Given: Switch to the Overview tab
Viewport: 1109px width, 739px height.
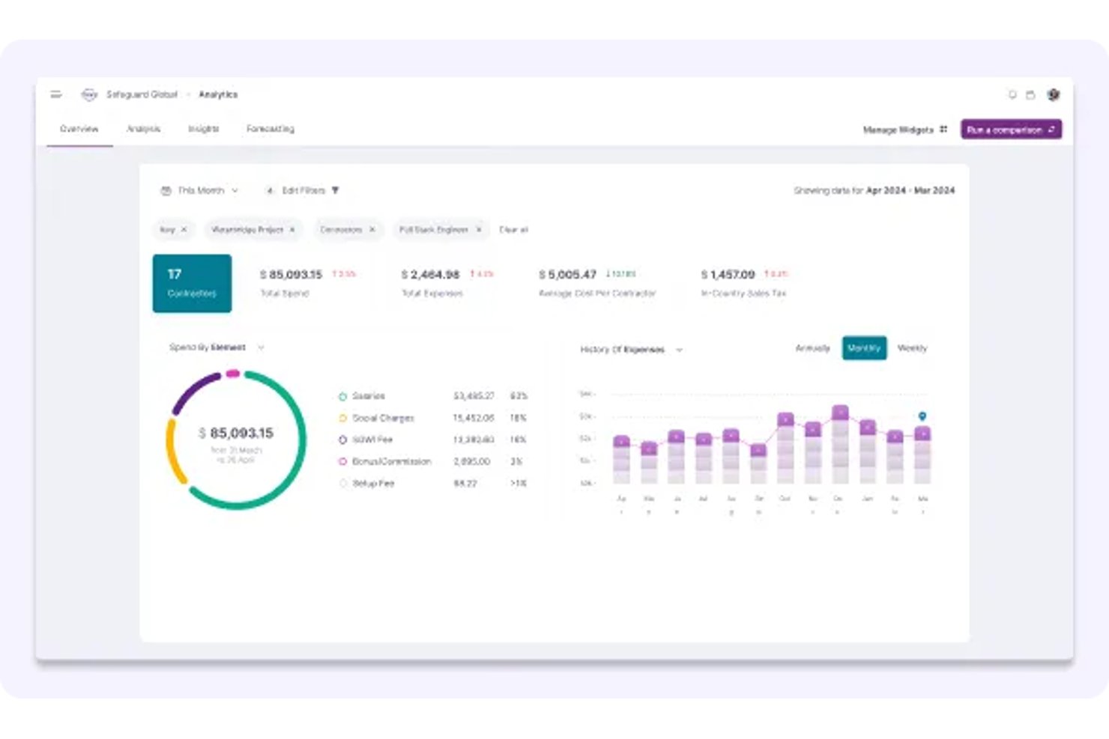Looking at the screenshot, I should (x=79, y=129).
